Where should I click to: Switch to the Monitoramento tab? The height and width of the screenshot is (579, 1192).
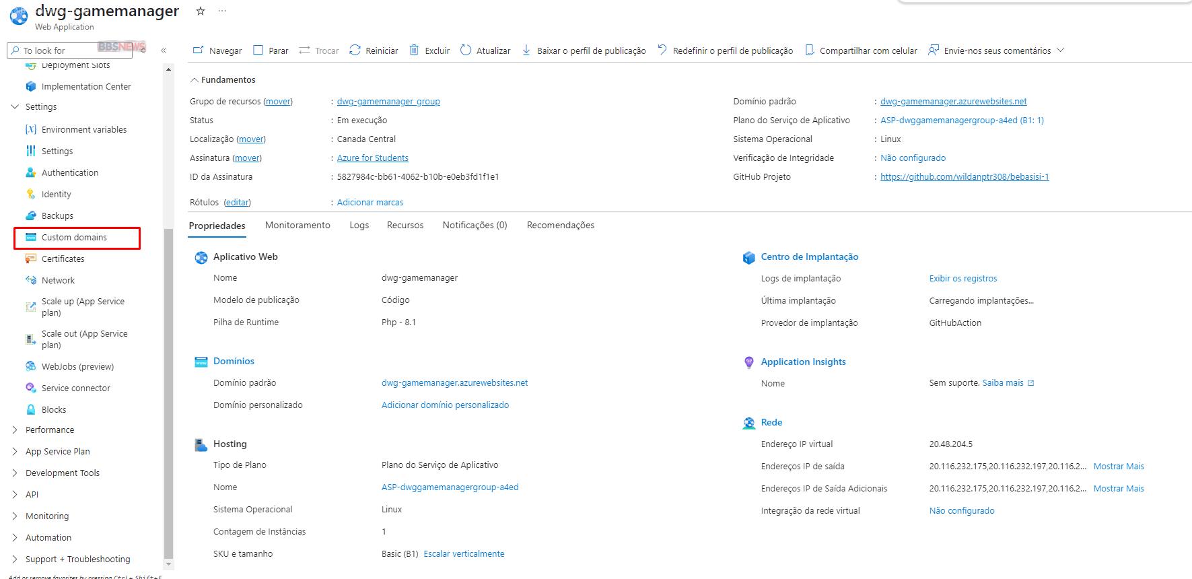pos(297,226)
